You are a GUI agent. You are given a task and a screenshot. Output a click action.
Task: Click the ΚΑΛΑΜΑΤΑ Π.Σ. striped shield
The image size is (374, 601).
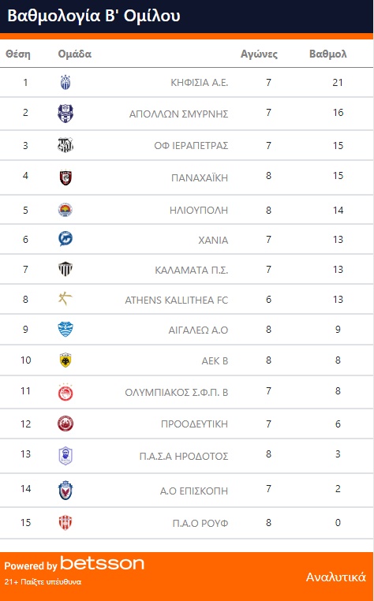click(65, 269)
